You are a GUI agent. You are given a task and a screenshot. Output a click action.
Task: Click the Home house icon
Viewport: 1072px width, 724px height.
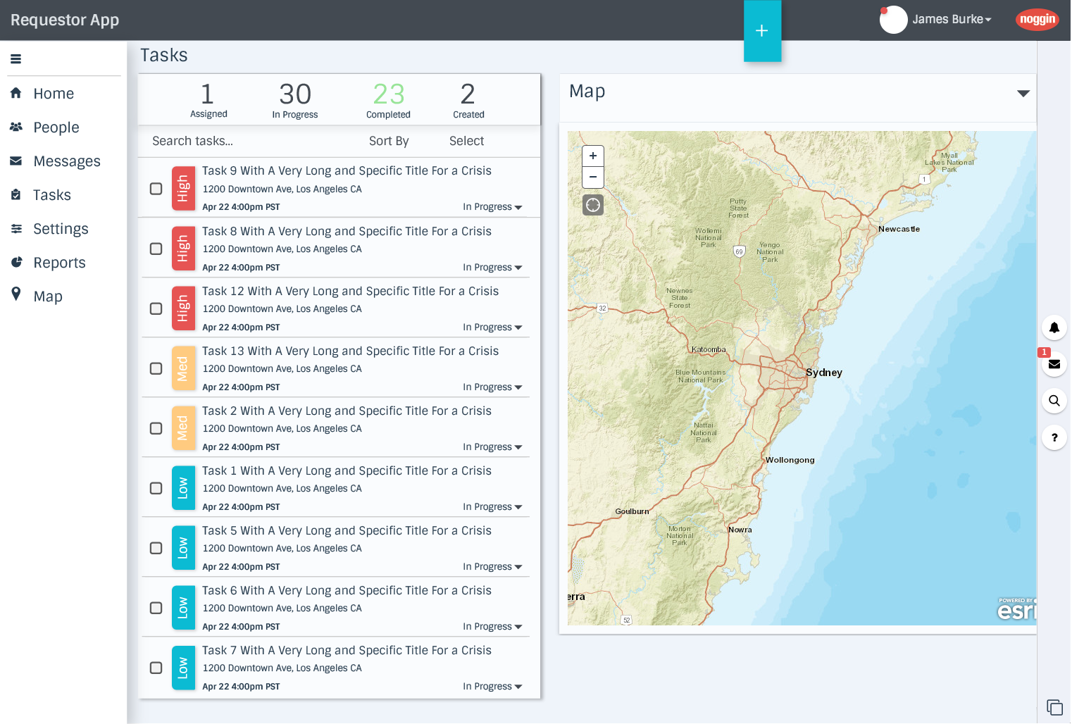15,93
